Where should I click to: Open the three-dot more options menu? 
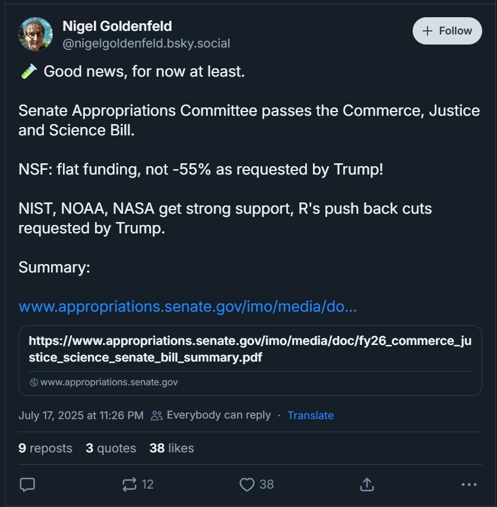pyautogui.click(x=468, y=484)
